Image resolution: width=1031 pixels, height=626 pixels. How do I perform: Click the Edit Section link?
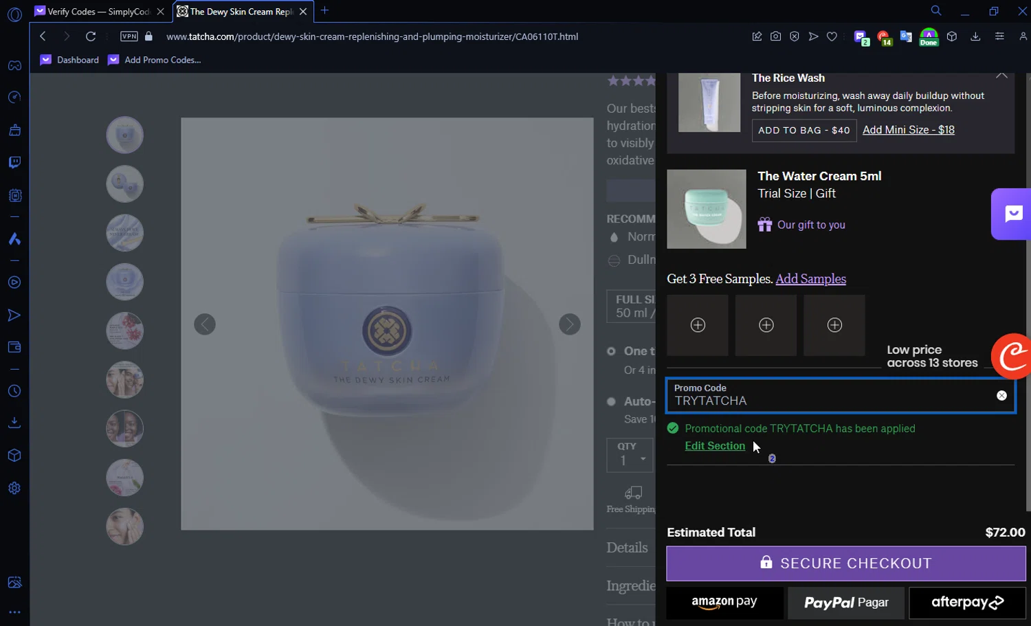(x=715, y=446)
